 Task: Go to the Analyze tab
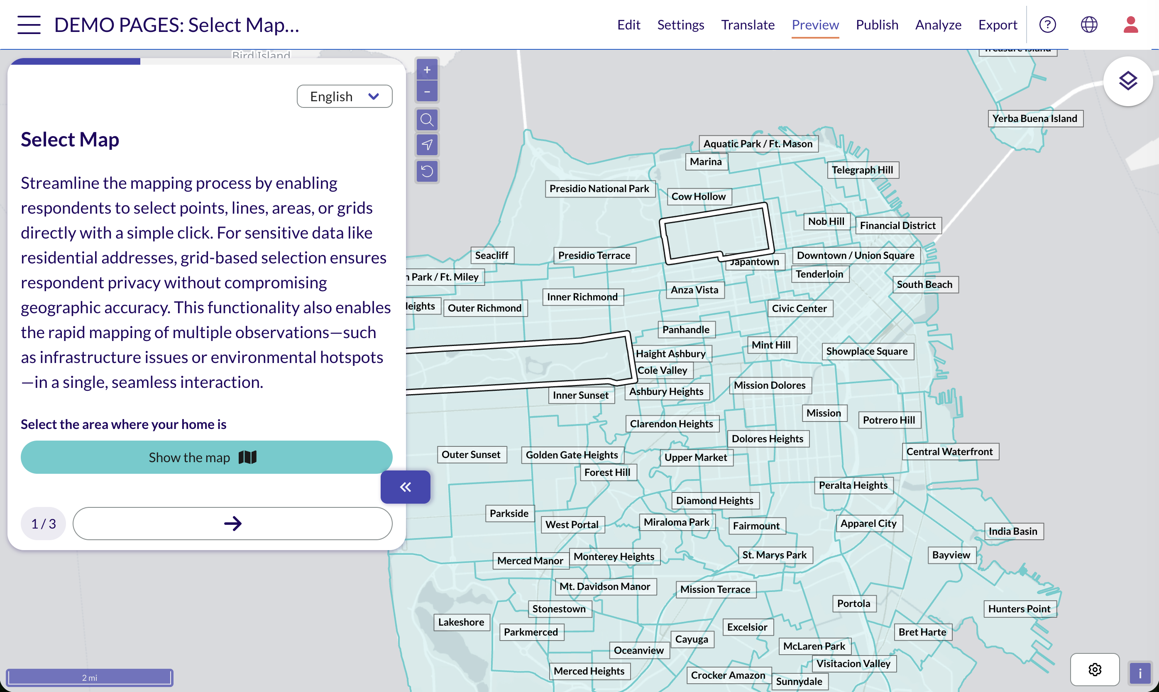[938, 25]
